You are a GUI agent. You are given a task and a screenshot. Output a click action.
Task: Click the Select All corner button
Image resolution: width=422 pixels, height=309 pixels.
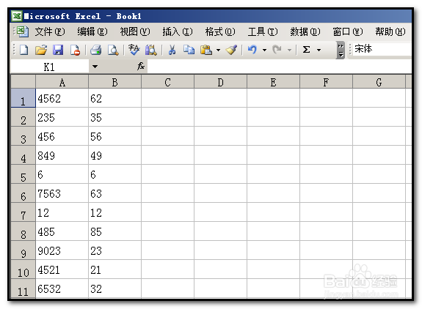(x=23, y=81)
